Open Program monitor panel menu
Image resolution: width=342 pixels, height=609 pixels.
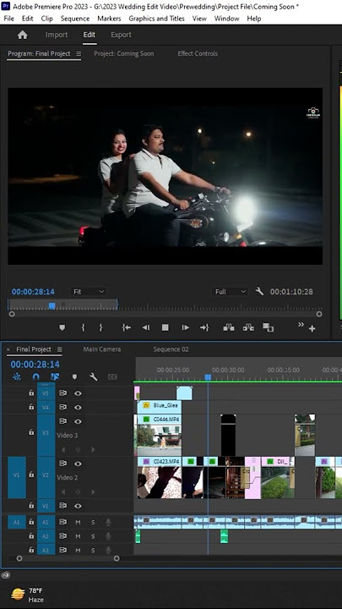pos(79,54)
